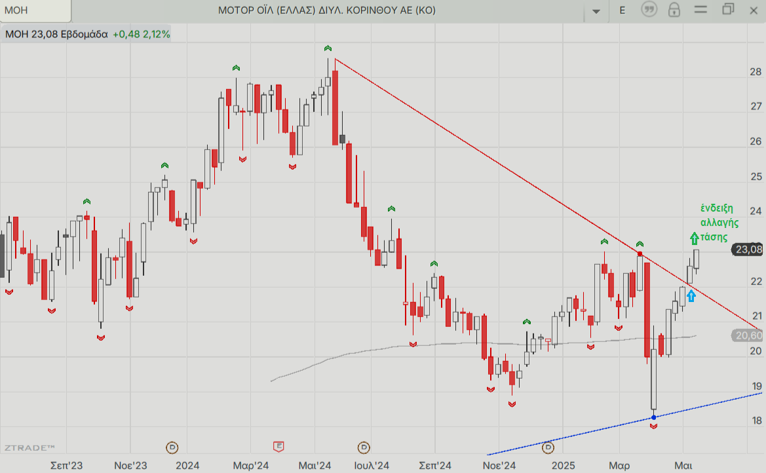Click the MOH 23,08 Εβδομάδα info label
766x473 pixels.
coord(56,34)
